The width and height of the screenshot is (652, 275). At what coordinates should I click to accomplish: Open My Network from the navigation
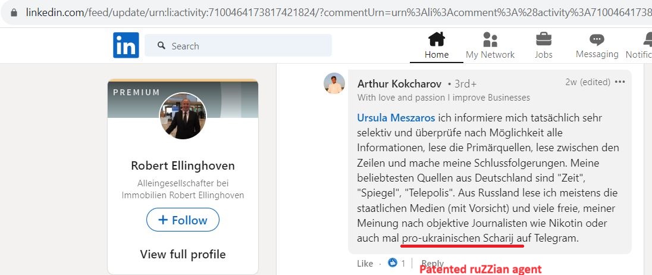[490, 45]
